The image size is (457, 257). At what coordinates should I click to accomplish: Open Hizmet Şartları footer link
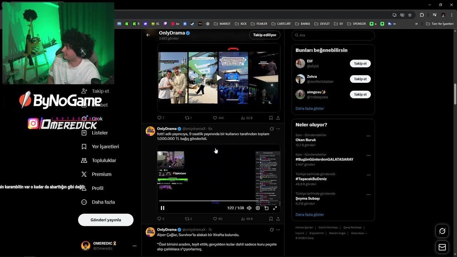click(304, 227)
